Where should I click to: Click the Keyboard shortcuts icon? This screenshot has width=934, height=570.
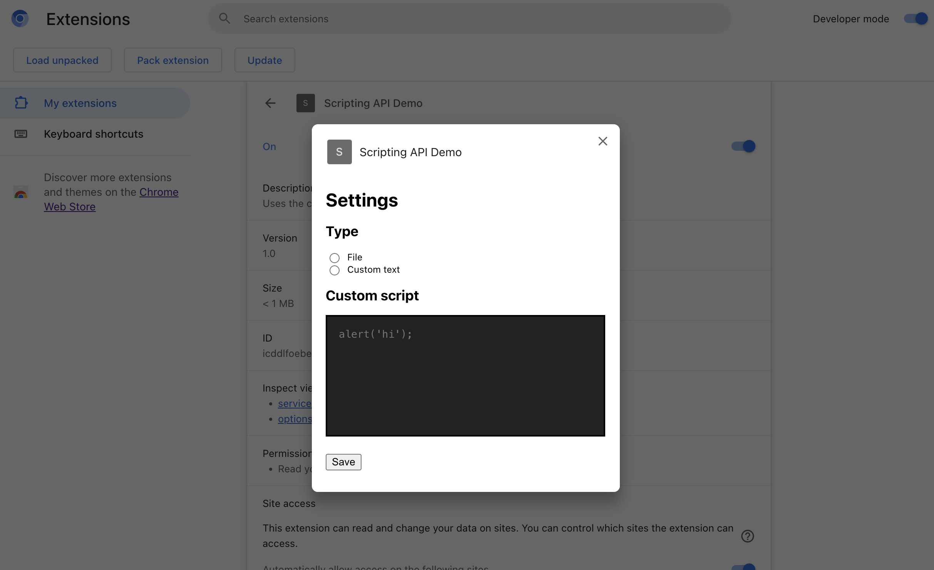(x=21, y=133)
